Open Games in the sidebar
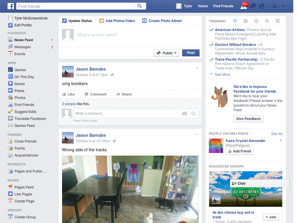Screen dimensions: 297x223 click(x=17, y=70)
